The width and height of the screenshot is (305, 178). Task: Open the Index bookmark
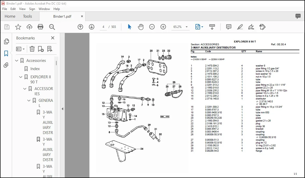tap(35, 69)
